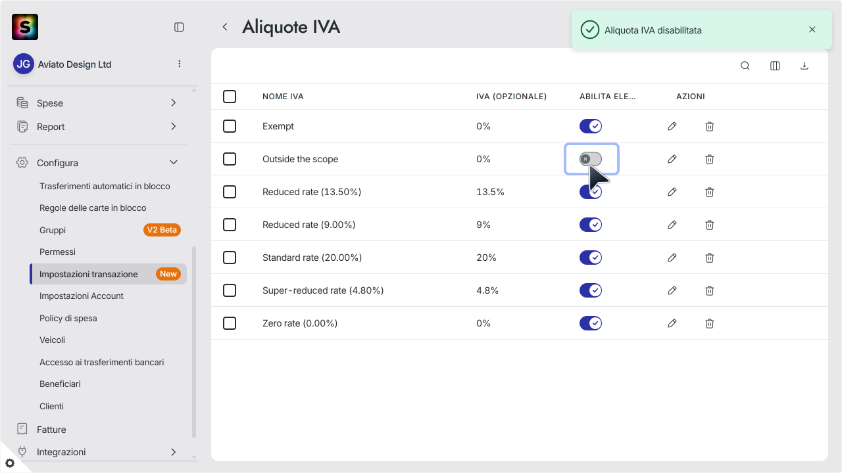Click the gear icon in bottom corner
This screenshot has width=842, height=473.
tap(9, 463)
